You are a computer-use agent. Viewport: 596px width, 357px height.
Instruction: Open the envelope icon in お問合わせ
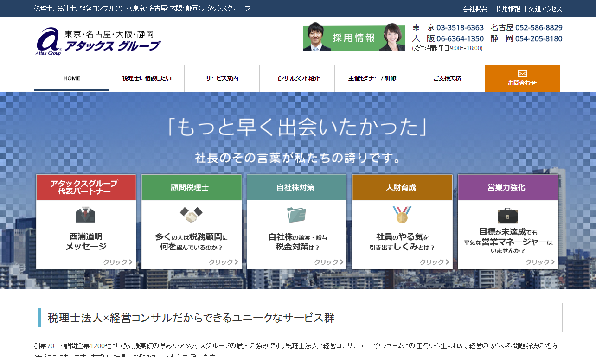click(522, 73)
